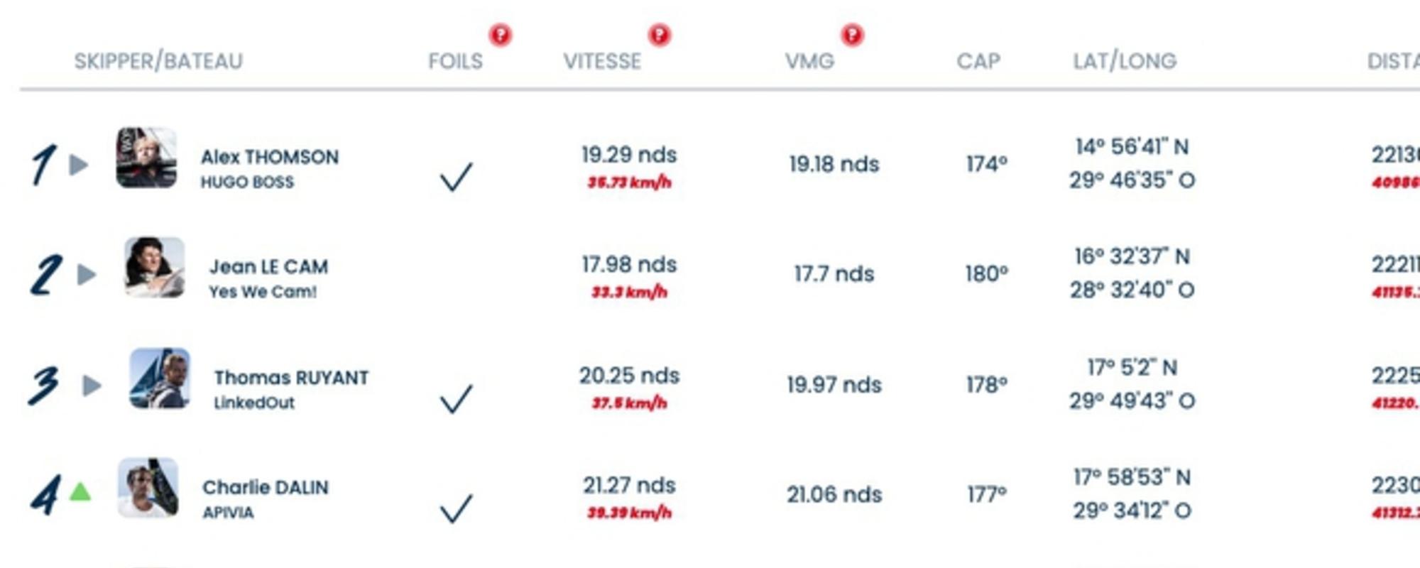
Task: Click the help icon above FOILS
Action: [x=500, y=34]
